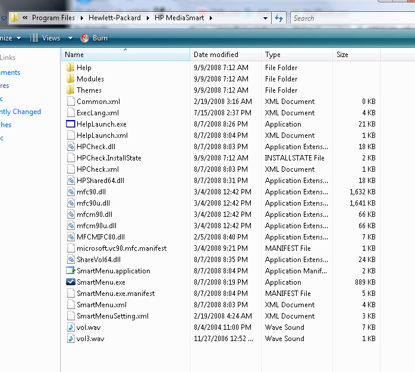Click the 1,632 KB size cell

tap(362, 192)
